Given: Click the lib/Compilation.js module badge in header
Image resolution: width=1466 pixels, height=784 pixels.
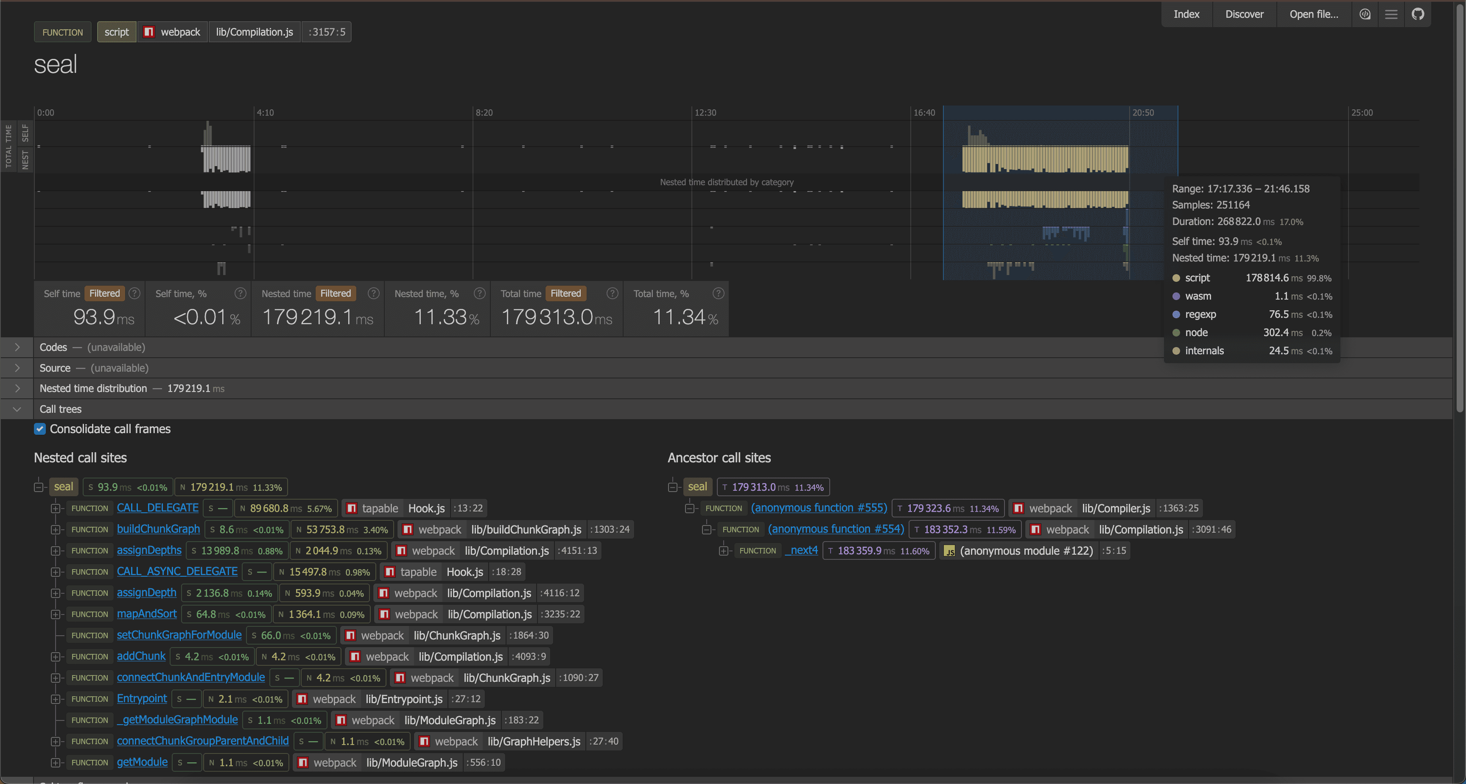Looking at the screenshot, I should (255, 32).
